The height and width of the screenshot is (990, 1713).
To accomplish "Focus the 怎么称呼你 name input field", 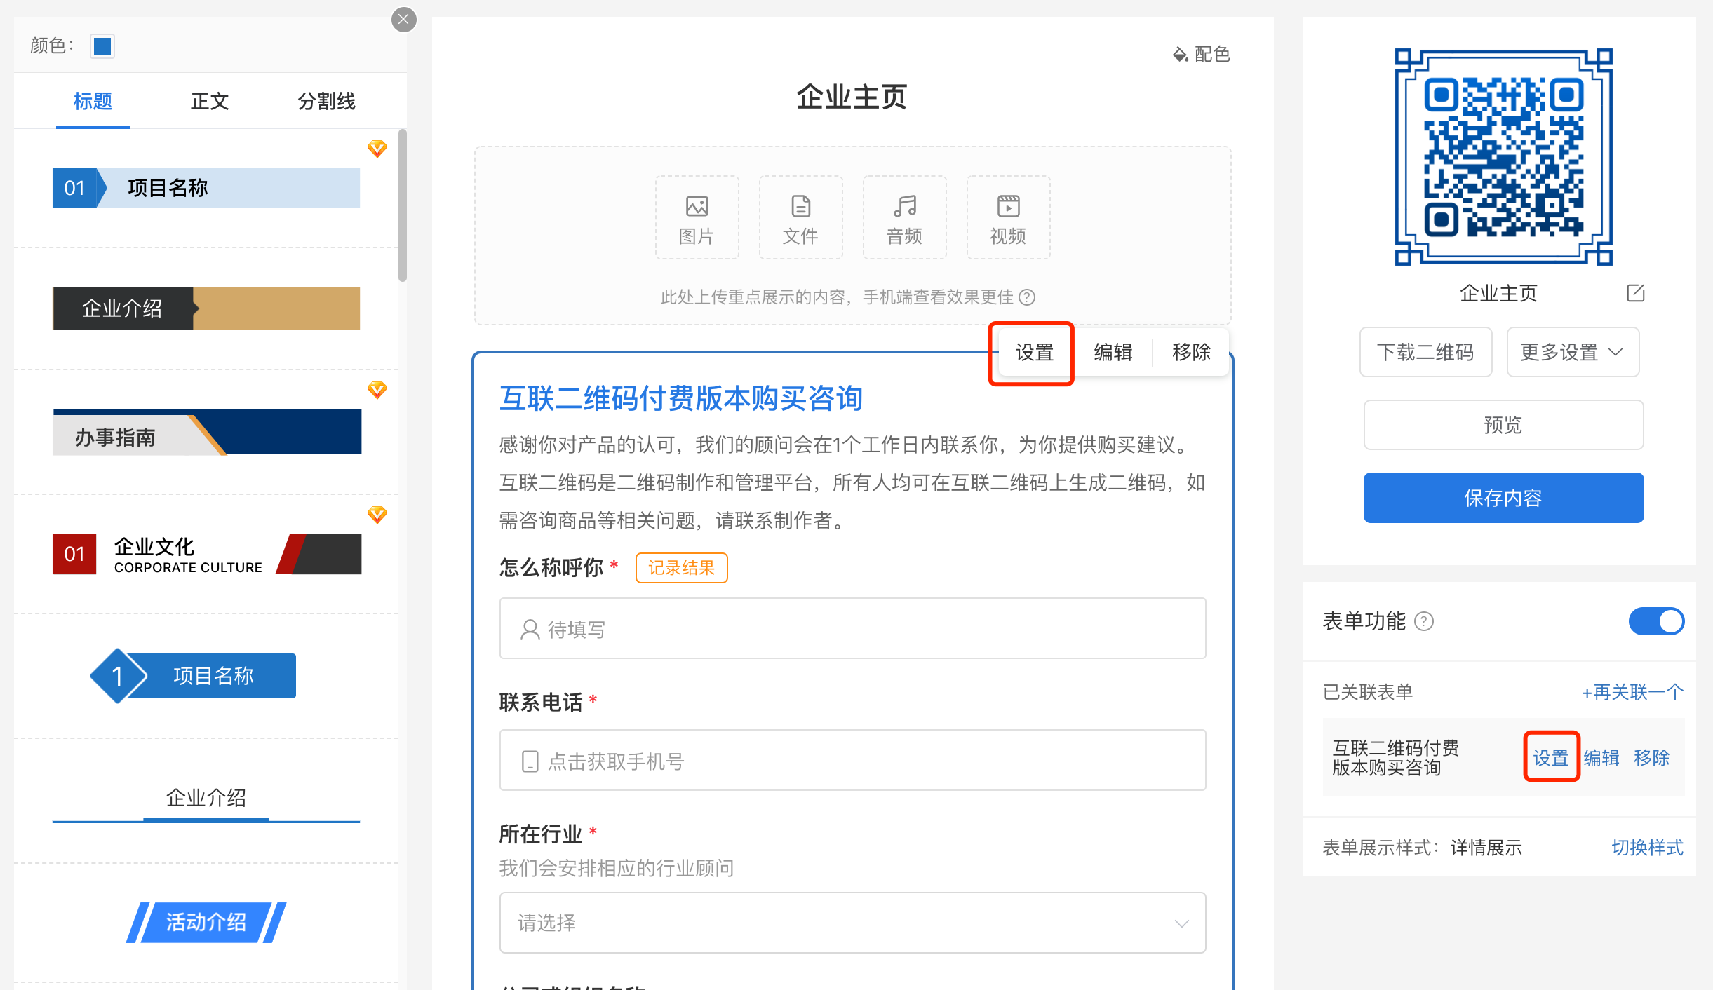I will click(852, 628).
